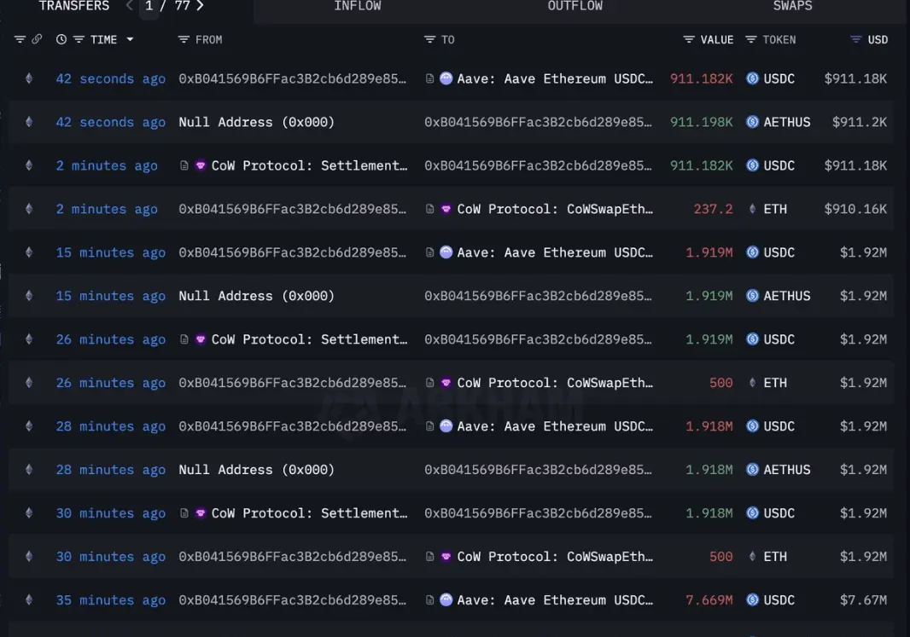Screen dimensions: 910x637
Task: Click contract icon before Aave in 7.669M row
Action: [429, 599]
